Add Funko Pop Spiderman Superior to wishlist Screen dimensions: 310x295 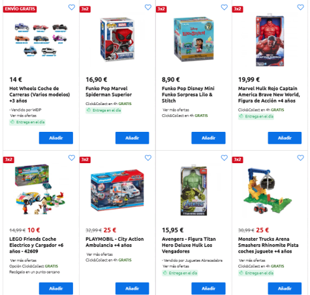tap(148, 7)
